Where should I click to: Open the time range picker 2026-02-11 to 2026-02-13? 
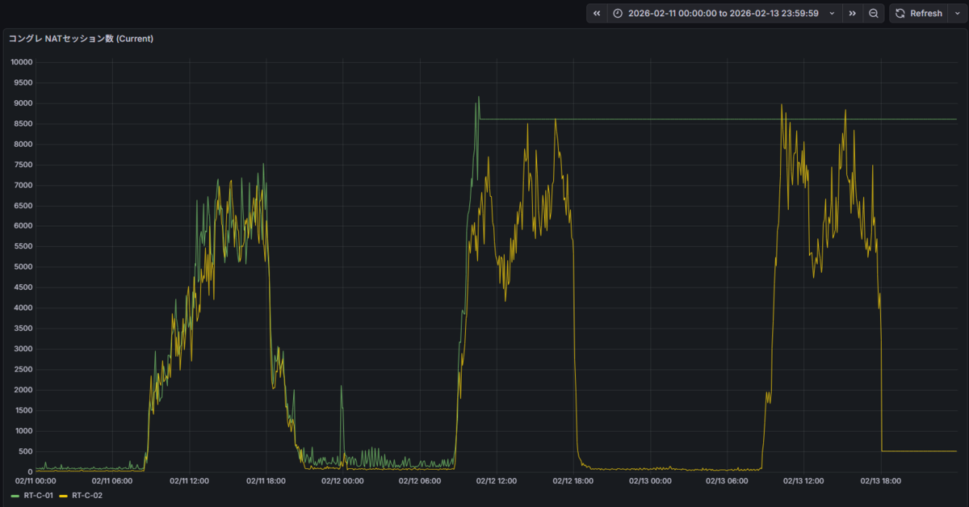[x=723, y=14]
